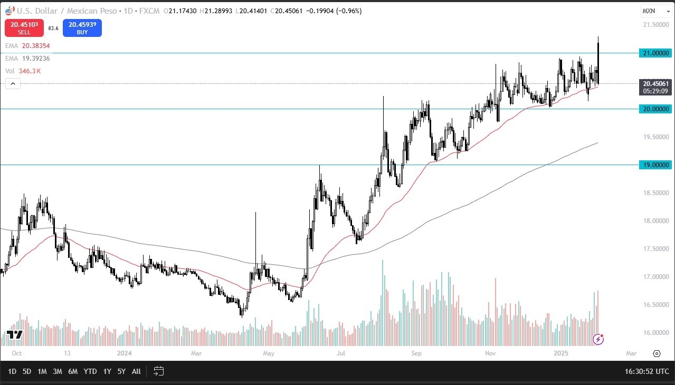Open the TradingView logo menu
This screenshot has width=675, height=385.
[x=14, y=335]
